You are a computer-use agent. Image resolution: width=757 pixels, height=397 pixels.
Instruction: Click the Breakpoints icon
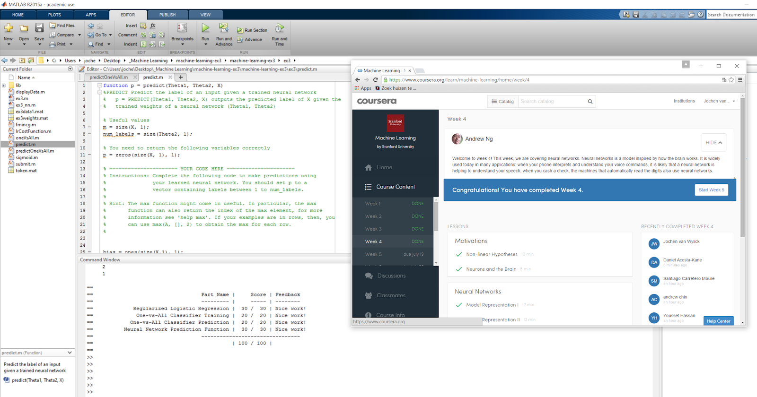pyautogui.click(x=182, y=28)
